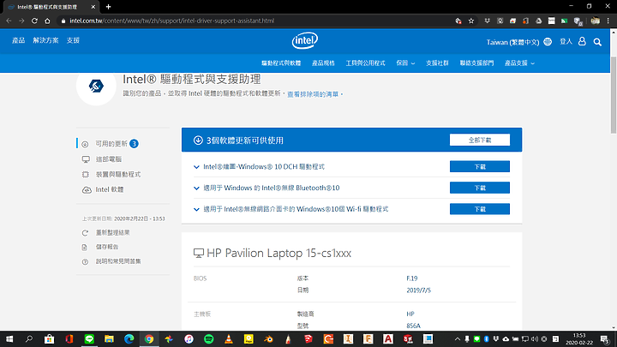Open the Google Drive browser extension
The height and width of the screenshot is (347, 617).
(x=539, y=21)
